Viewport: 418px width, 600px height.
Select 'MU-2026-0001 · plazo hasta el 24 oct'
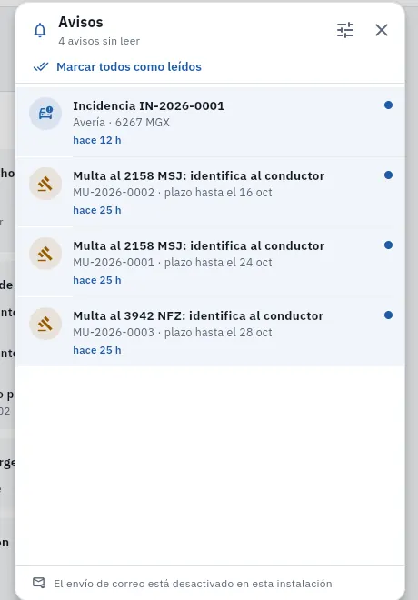click(x=173, y=263)
